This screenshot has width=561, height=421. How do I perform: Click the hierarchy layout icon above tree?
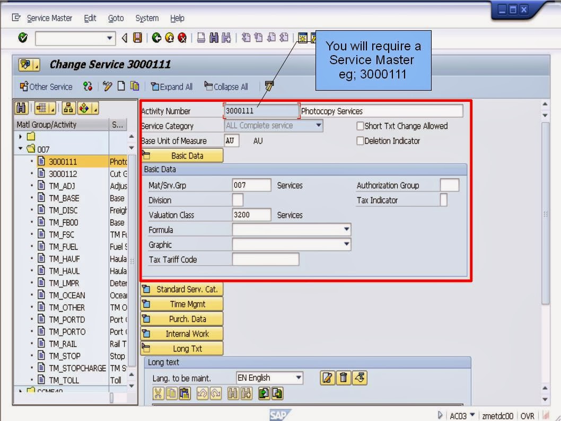[x=68, y=108]
